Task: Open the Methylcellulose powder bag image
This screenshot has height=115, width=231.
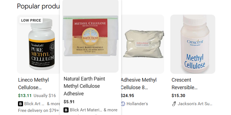Action: (x=142, y=44)
